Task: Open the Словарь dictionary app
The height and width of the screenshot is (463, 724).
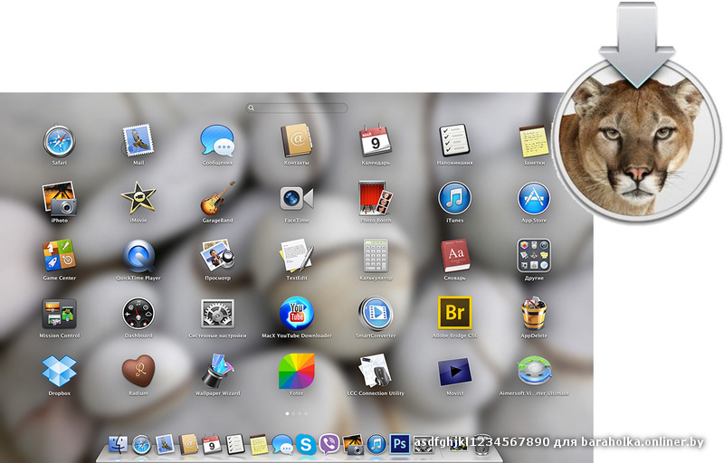Action: pyautogui.click(x=455, y=256)
